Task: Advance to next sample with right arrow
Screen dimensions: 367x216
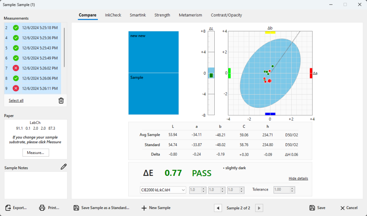Action: 259,208
